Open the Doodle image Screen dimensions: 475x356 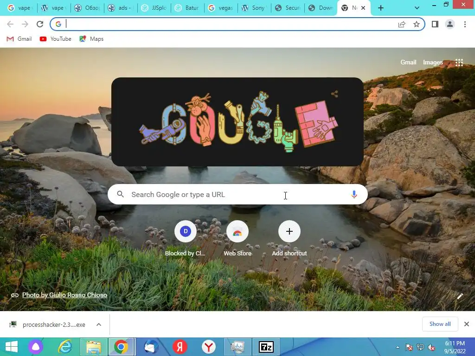coord(237,122)
